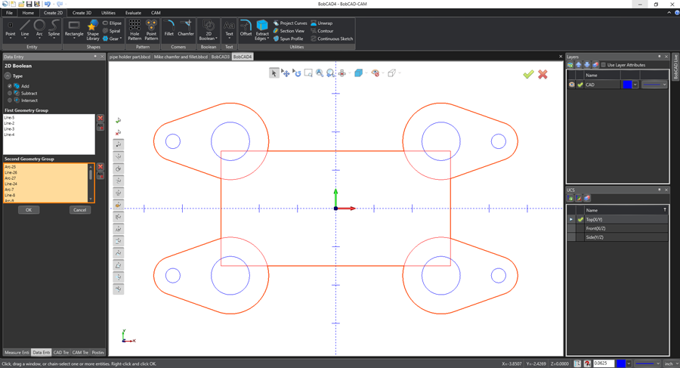Open CAD layer color dropdown arrow

(x=635, y=85)
